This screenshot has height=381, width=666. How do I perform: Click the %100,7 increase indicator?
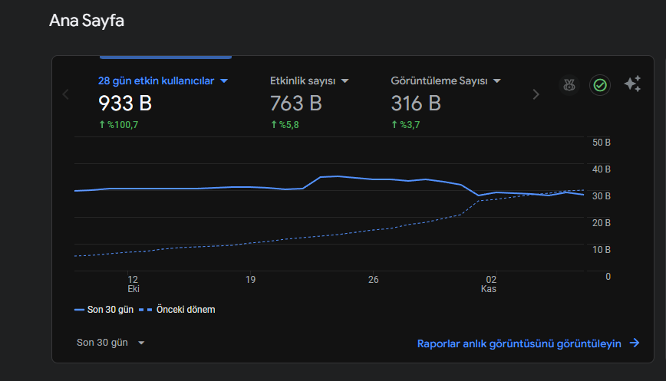tap(118, 125)
